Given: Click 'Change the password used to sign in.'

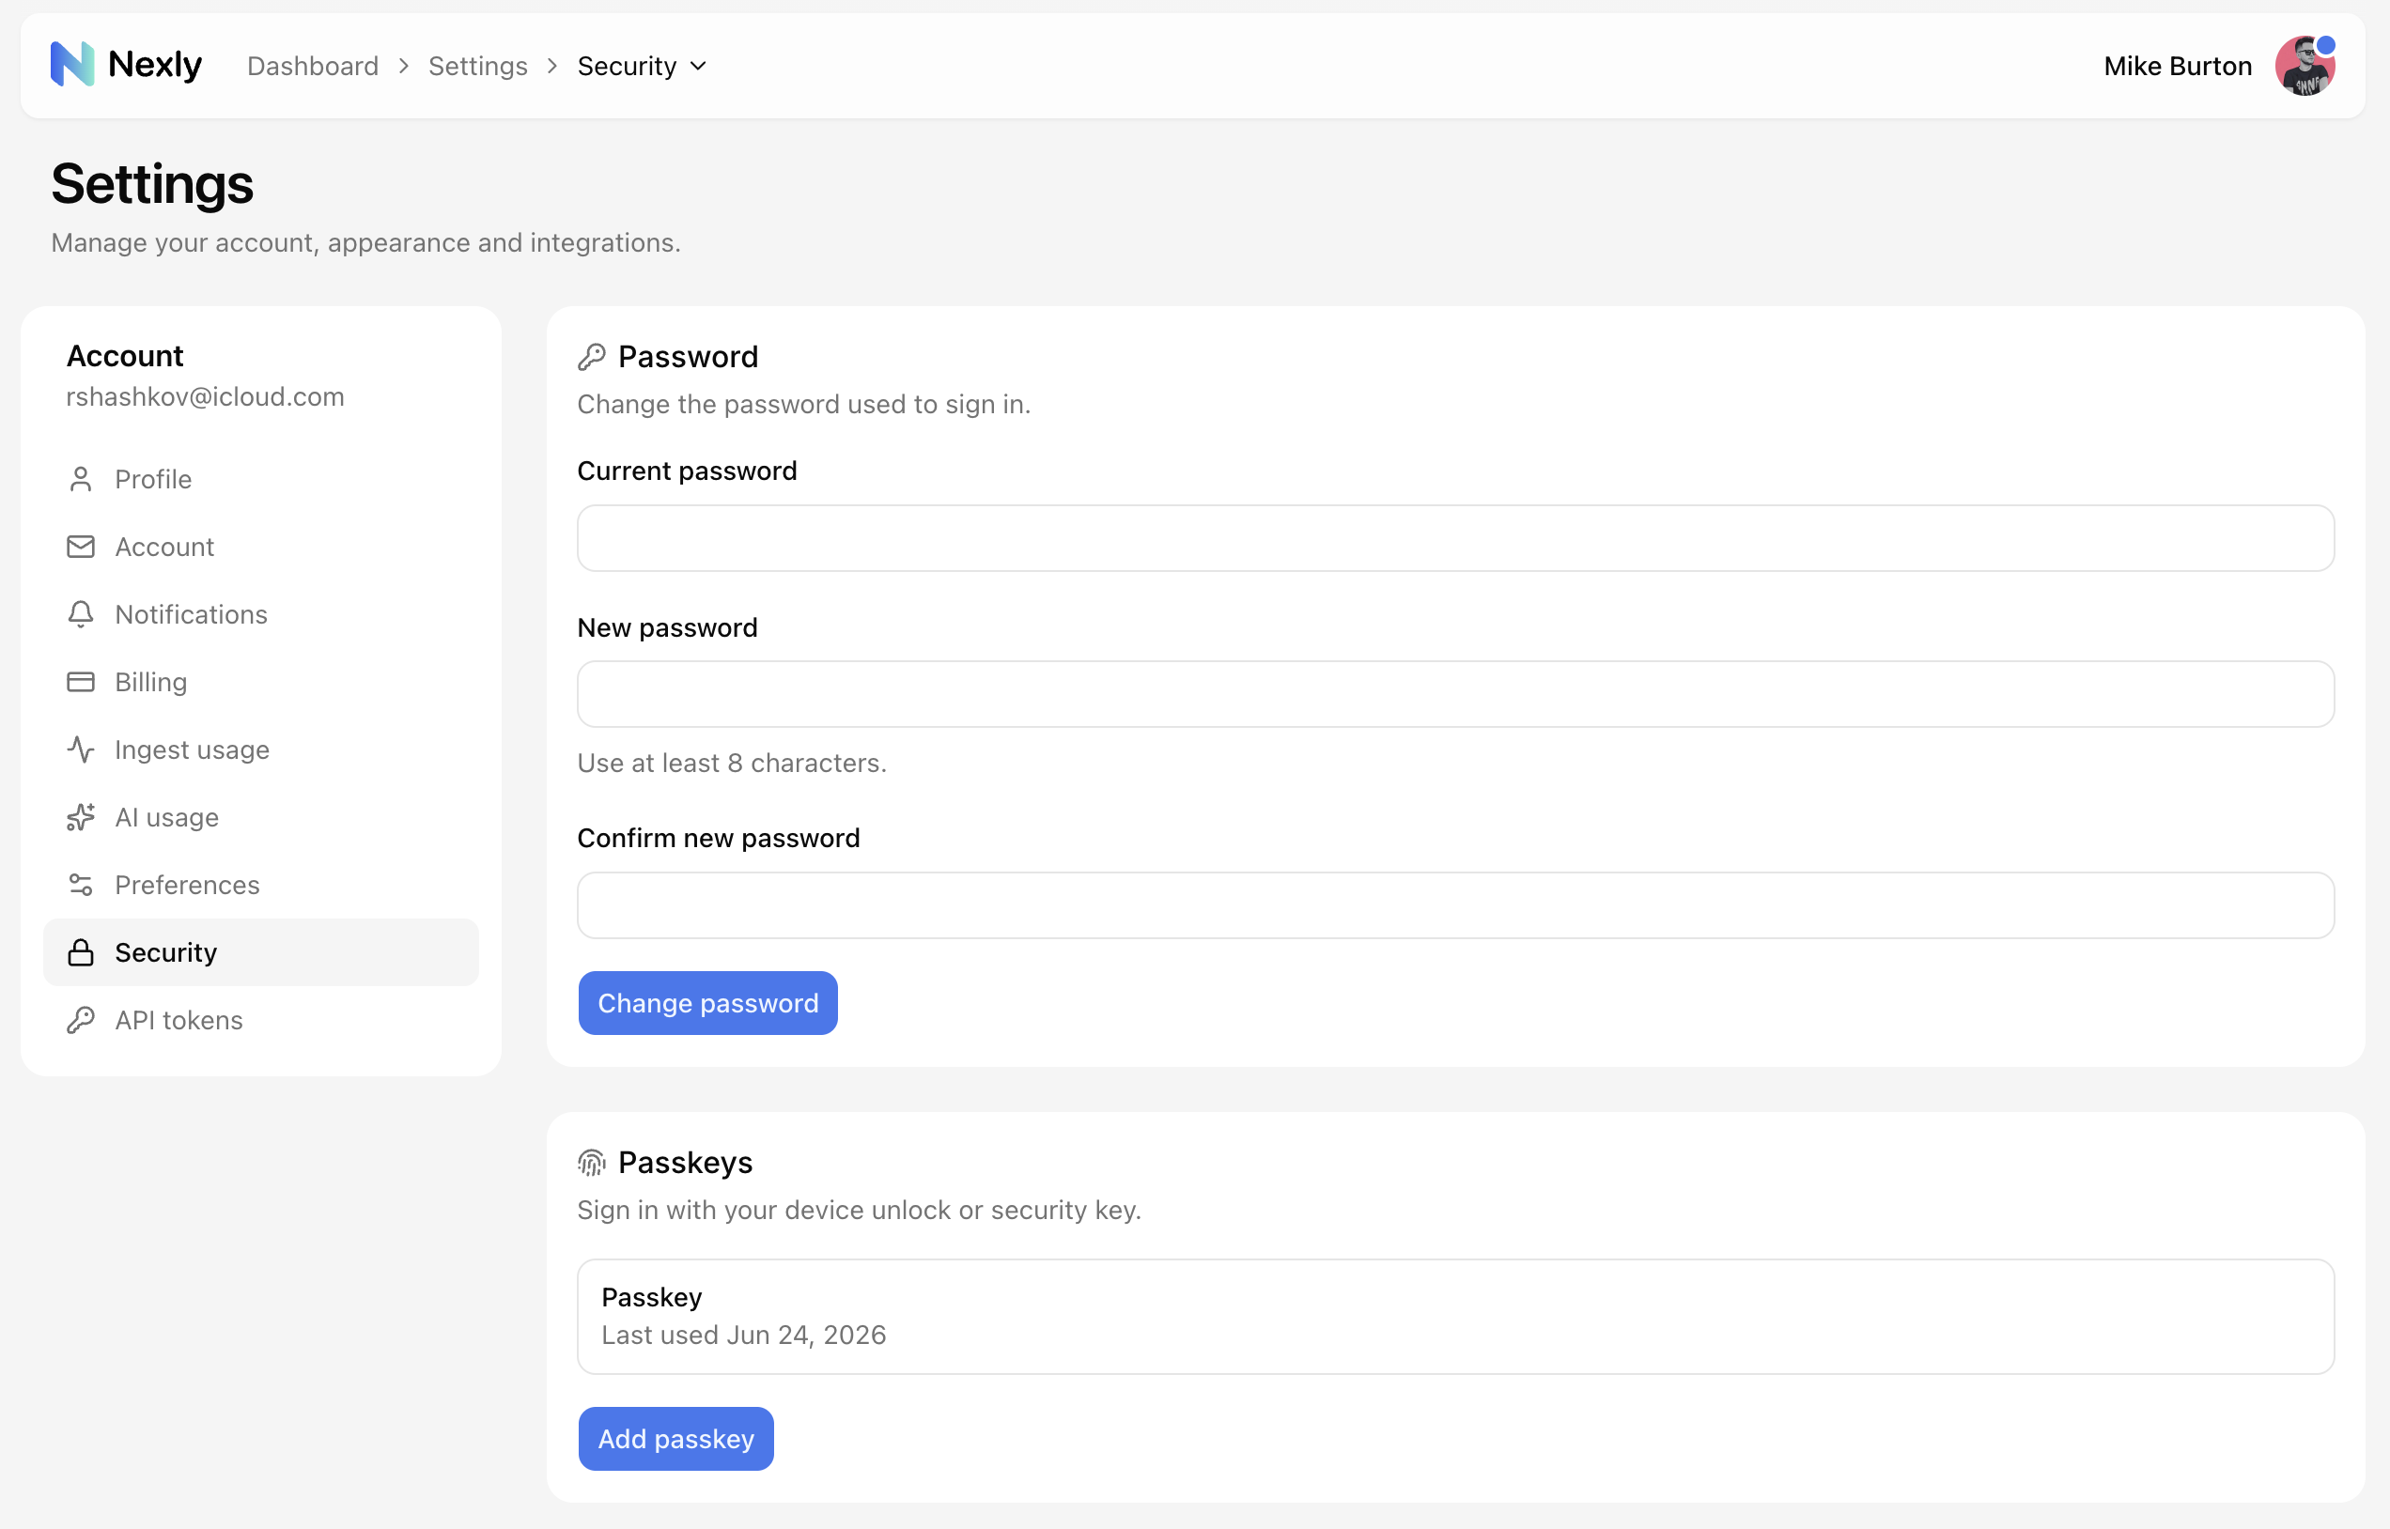Looking at the screenshot, I should point(804,404).
